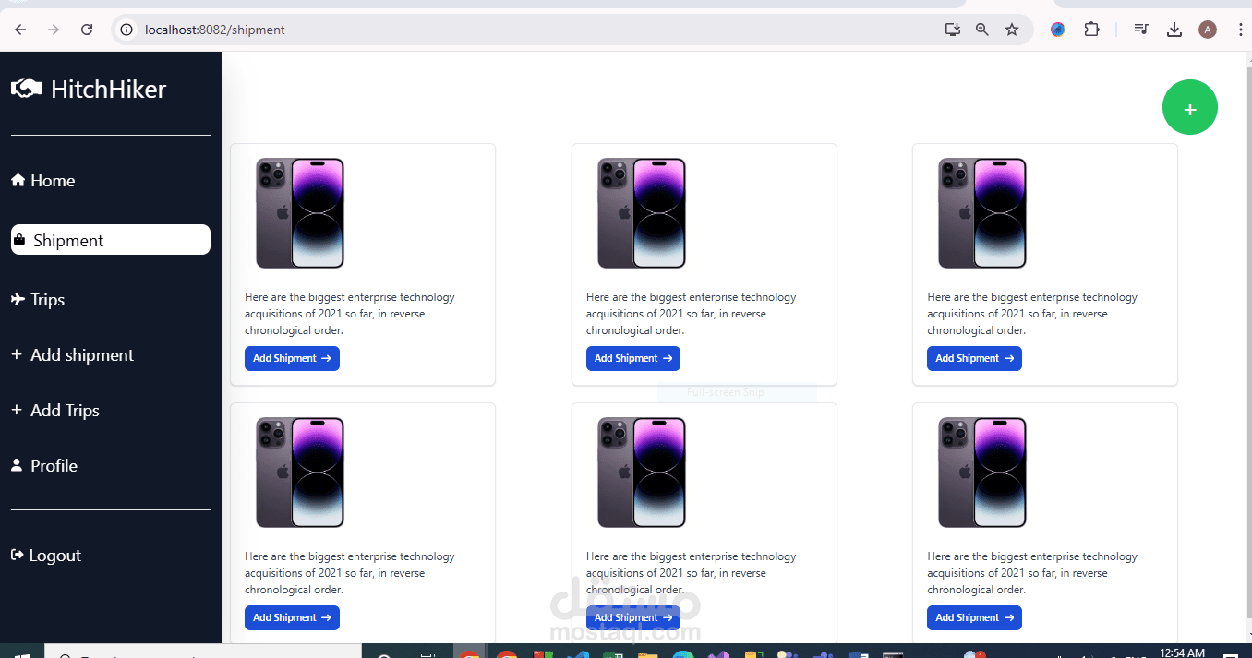
Task: View site information icon beside localhost URL
Action: point(127,30)
